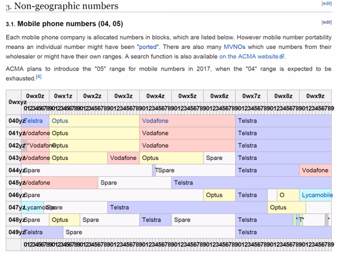Click the 048yz row header
This screenshot has width=338, height=255.
14,220
